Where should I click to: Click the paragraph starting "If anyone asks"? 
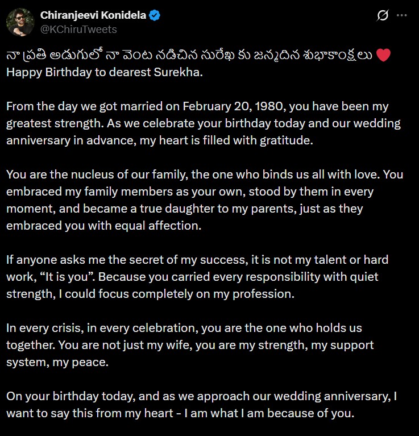click(197, 277)
